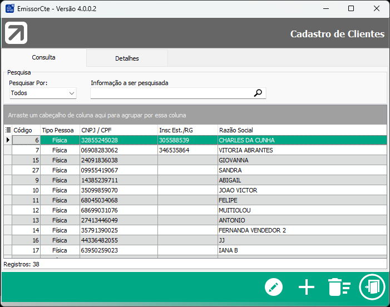
Task: Click the trash delete icon
Action: [338, 287]
